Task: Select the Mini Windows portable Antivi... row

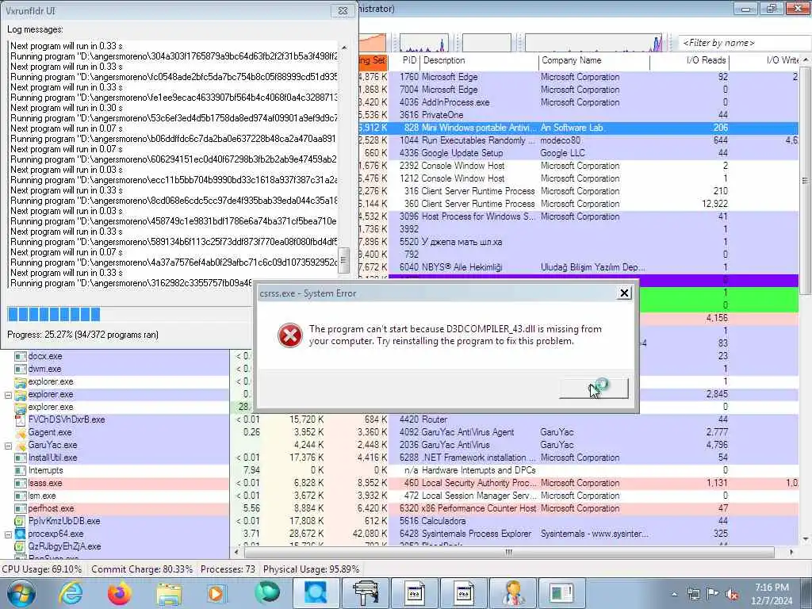Action: pos(578,128)
